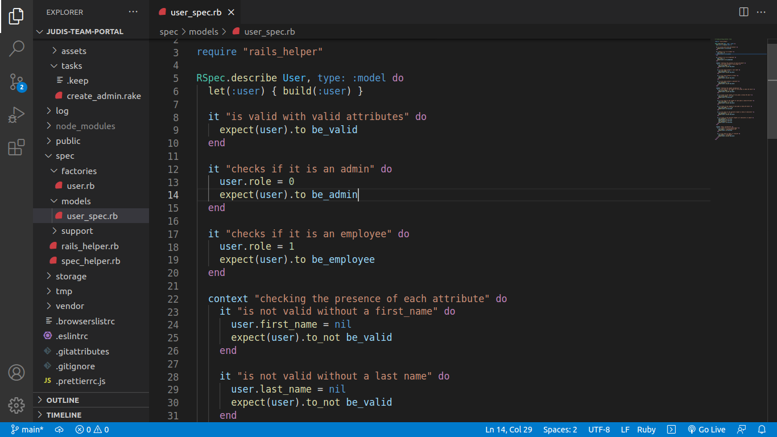The height and width of the screenshot is (437, 777).
Task: Open the Manage settings gear
Action: [x=16, y=405]
